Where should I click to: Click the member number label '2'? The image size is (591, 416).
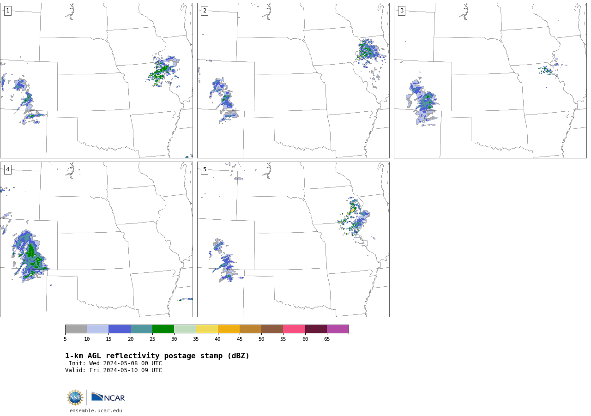tap(205, 11)
